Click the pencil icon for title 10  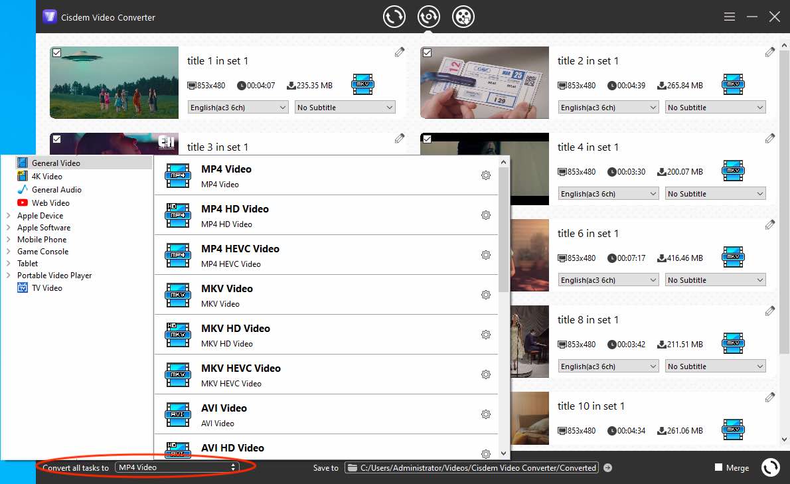(x=770, y=398)
